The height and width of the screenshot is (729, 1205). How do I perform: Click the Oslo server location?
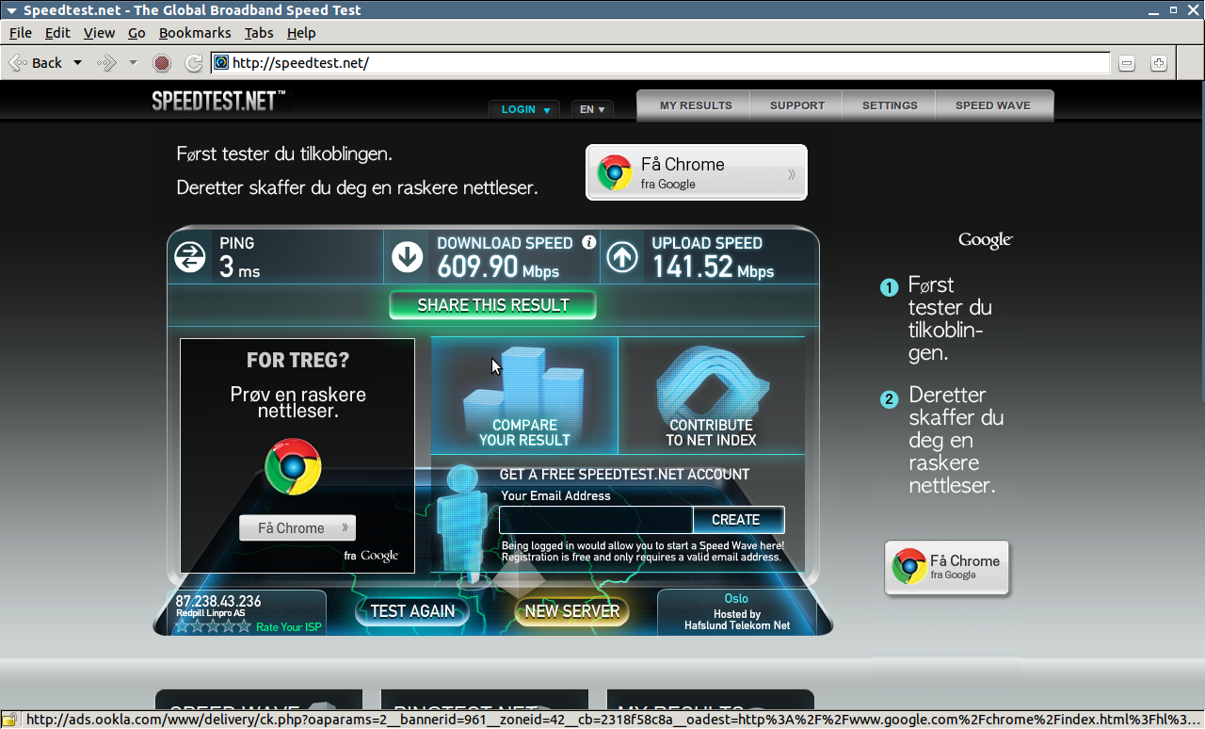pyautogui.click(x=736, y=599)
